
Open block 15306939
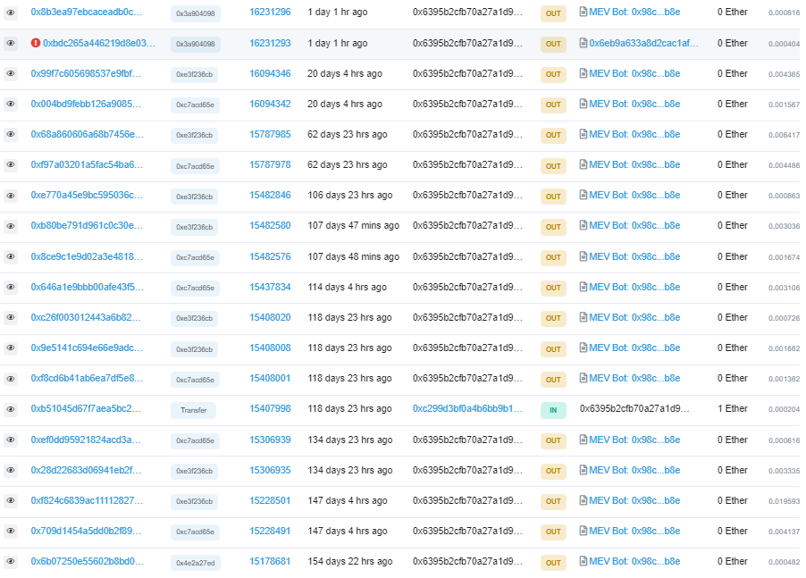click(270, 440)
